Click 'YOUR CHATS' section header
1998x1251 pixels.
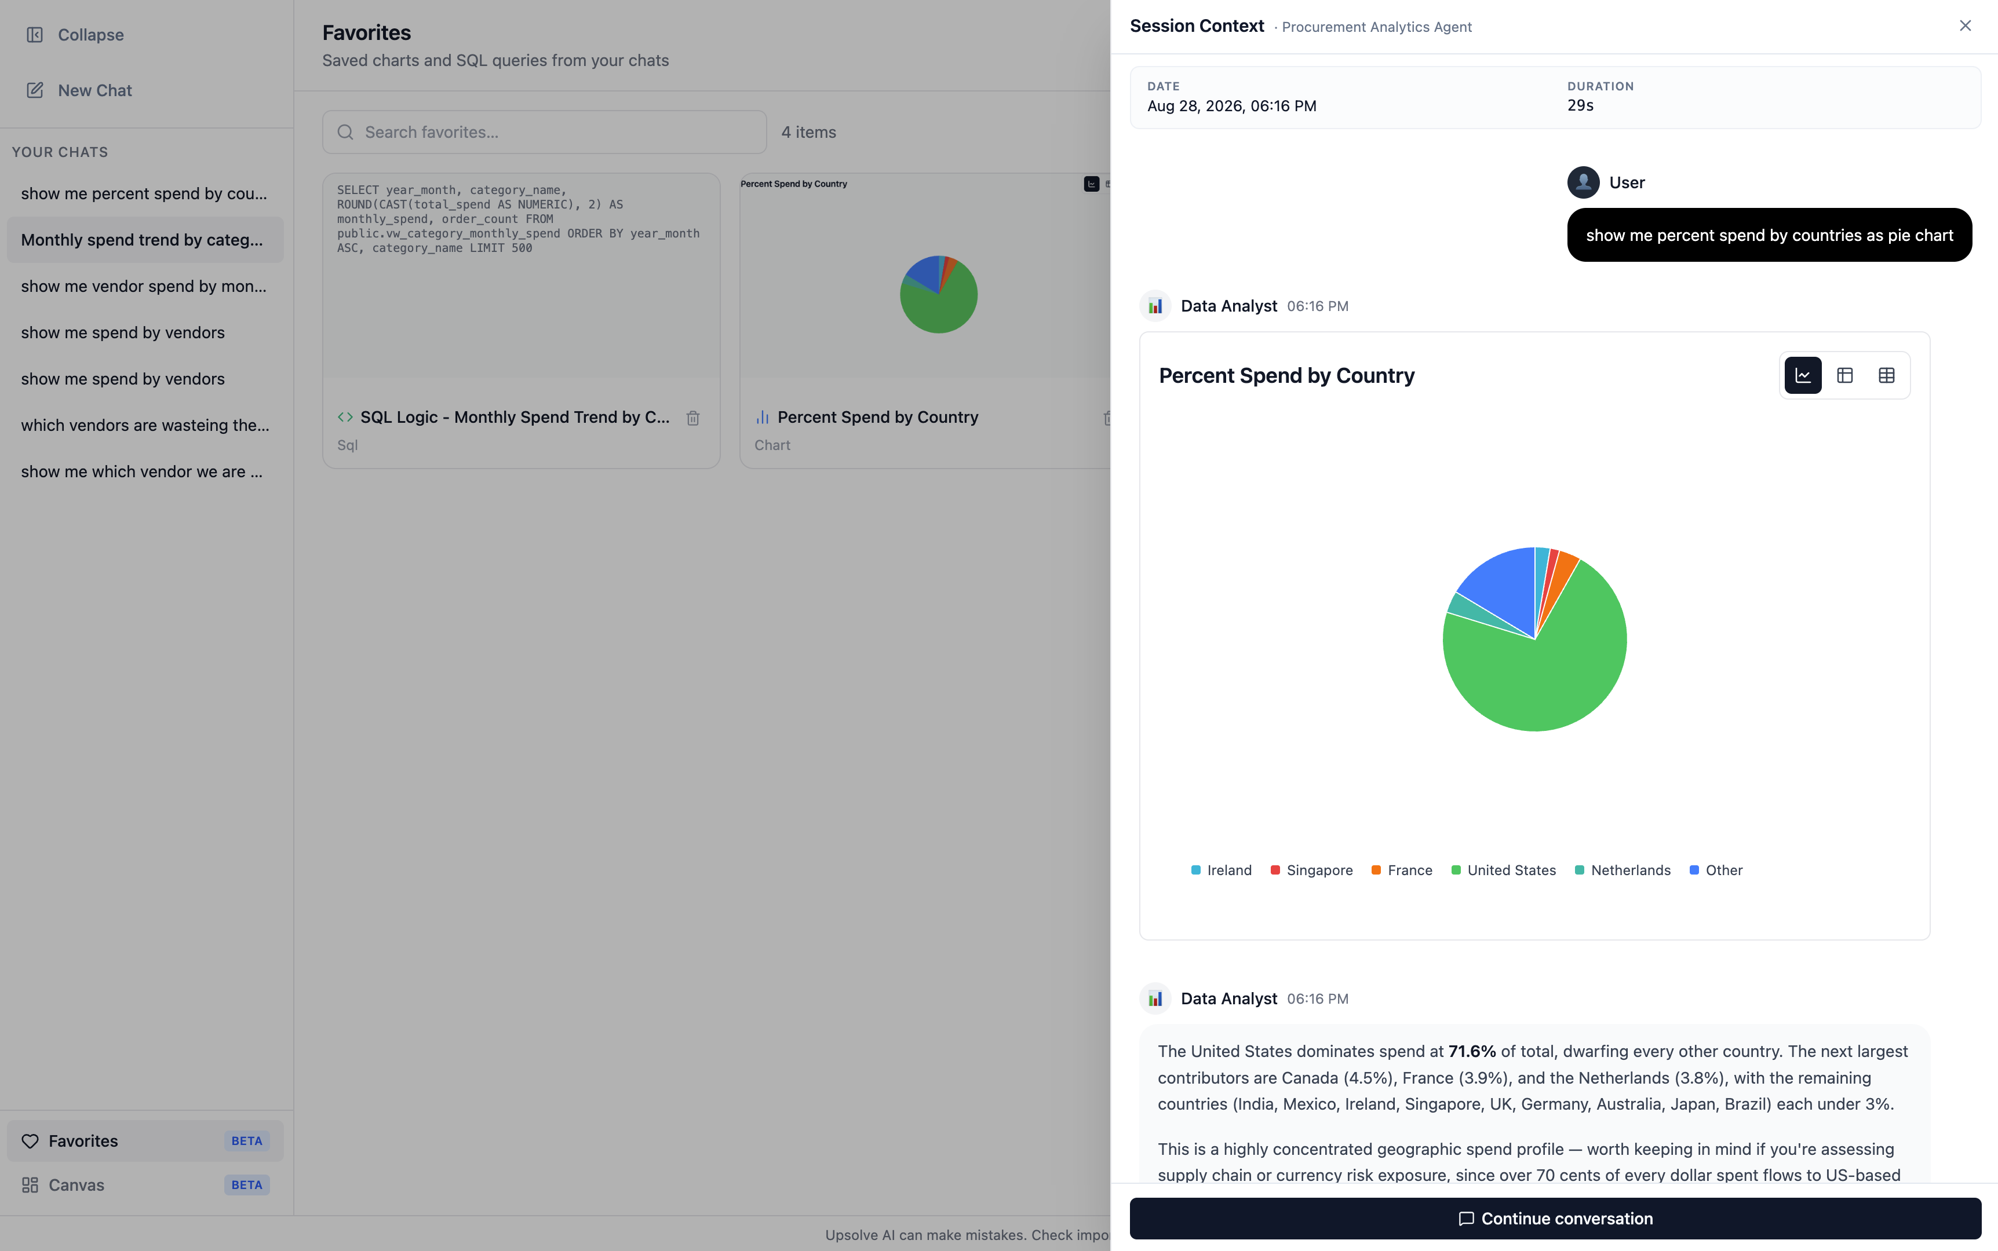click(60, 152)
